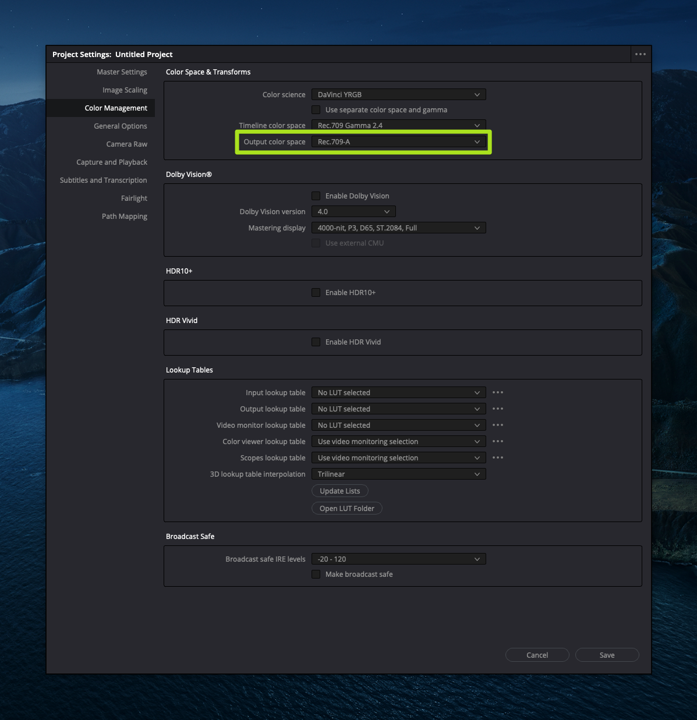Cancel the project settings changes

click(x=537, y=655)
